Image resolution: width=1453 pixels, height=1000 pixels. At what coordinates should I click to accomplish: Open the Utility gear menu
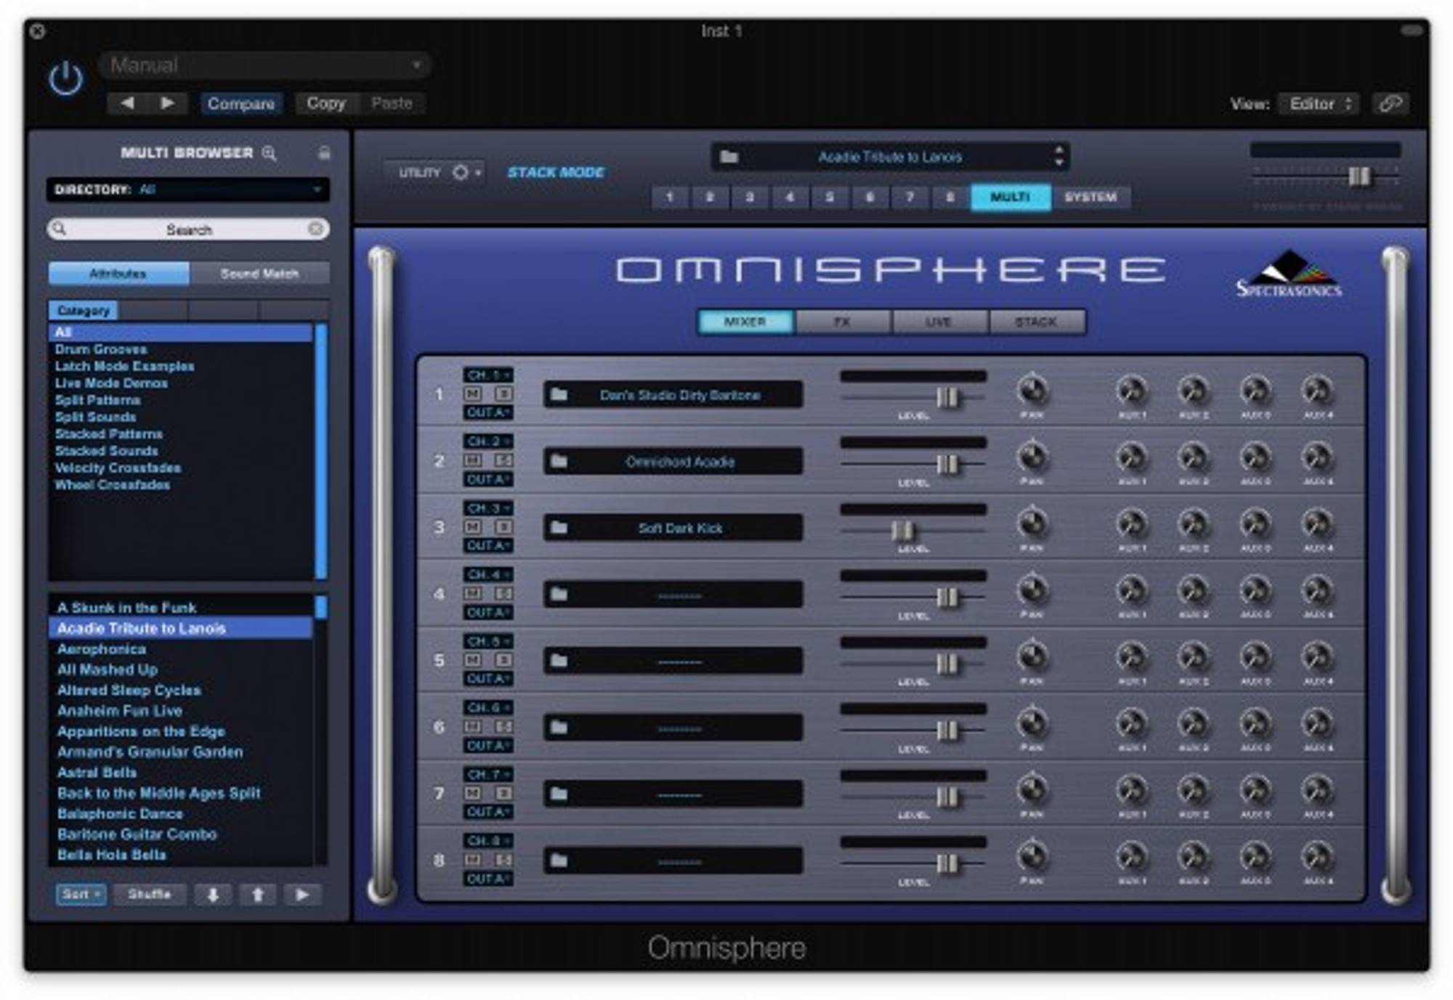tap(461, 173)
